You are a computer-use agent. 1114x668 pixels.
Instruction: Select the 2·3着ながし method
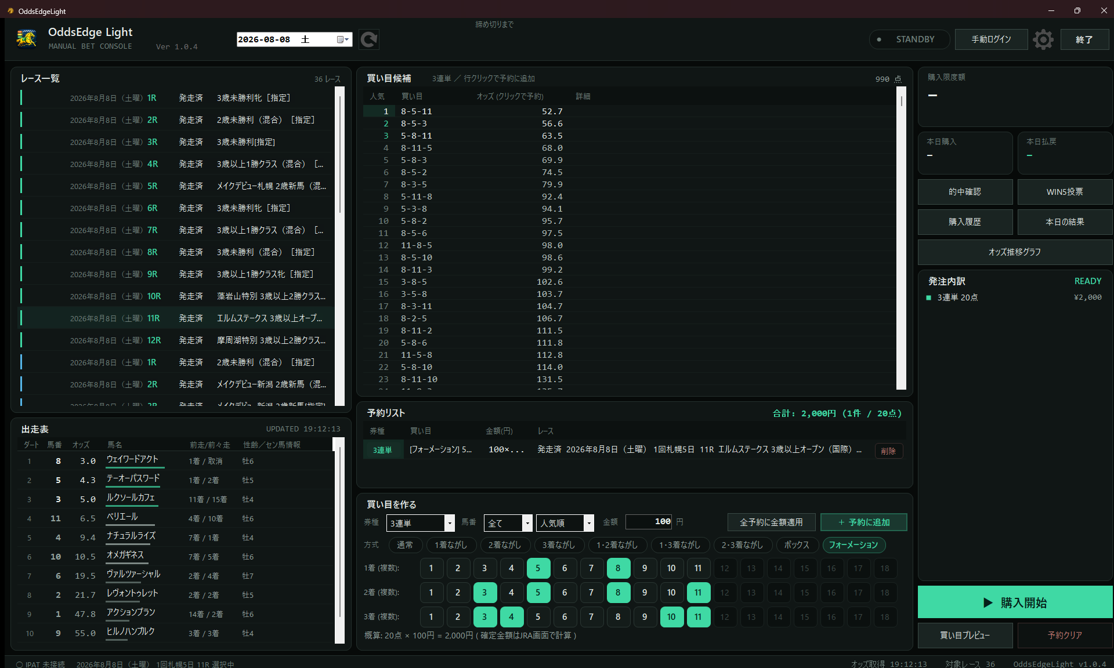(742, 544)
